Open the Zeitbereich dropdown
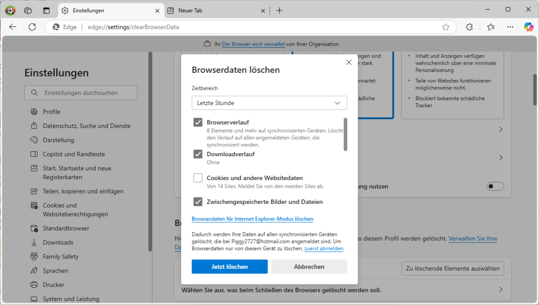The image size is (539, 305). [x=269, y=103]
